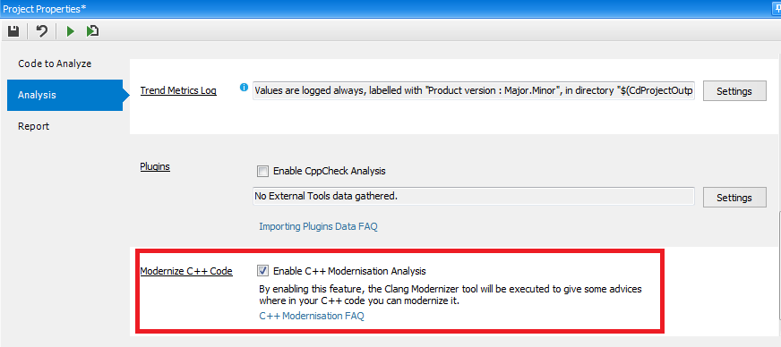Viewport: 781px width, 347px height.
Task: Run analysis with the green play icon
Action: pyautogui.click(x=70, y=31)
